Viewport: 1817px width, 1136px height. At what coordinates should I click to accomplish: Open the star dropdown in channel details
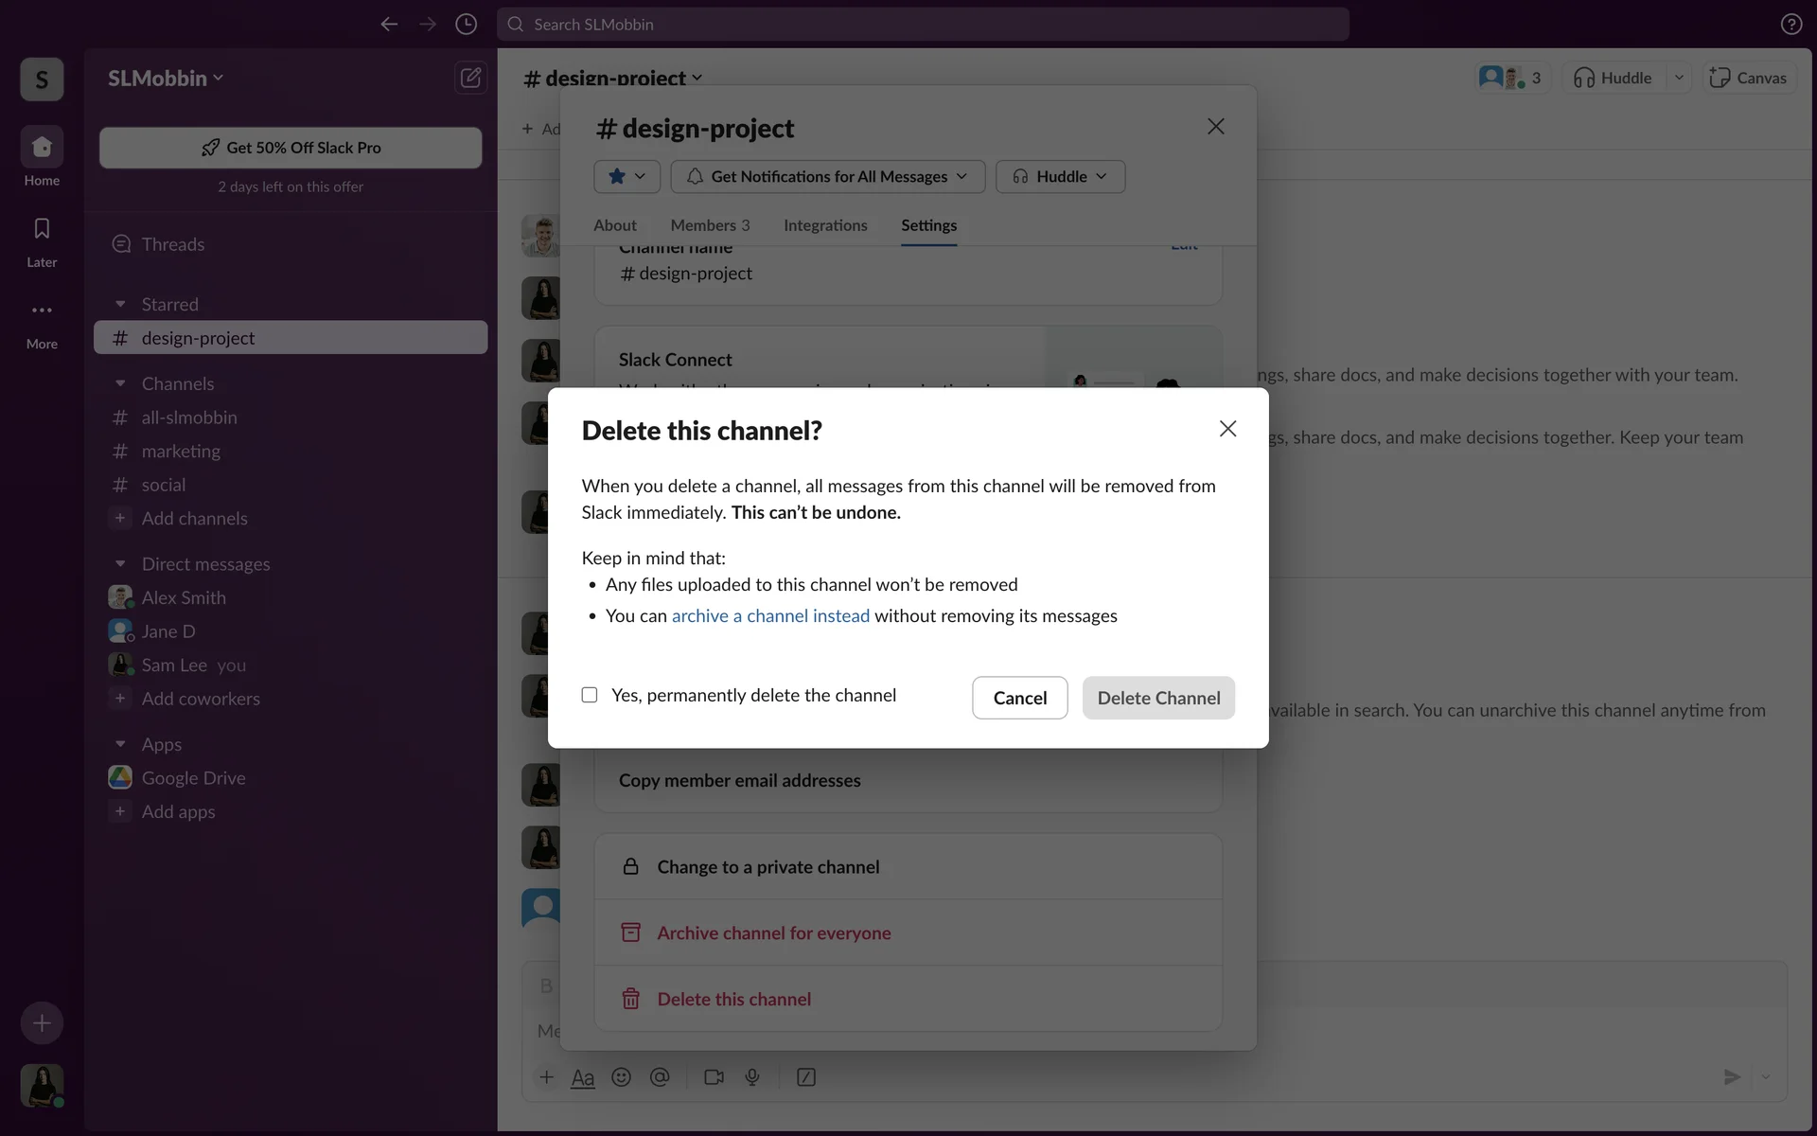(x=626, y=177)
